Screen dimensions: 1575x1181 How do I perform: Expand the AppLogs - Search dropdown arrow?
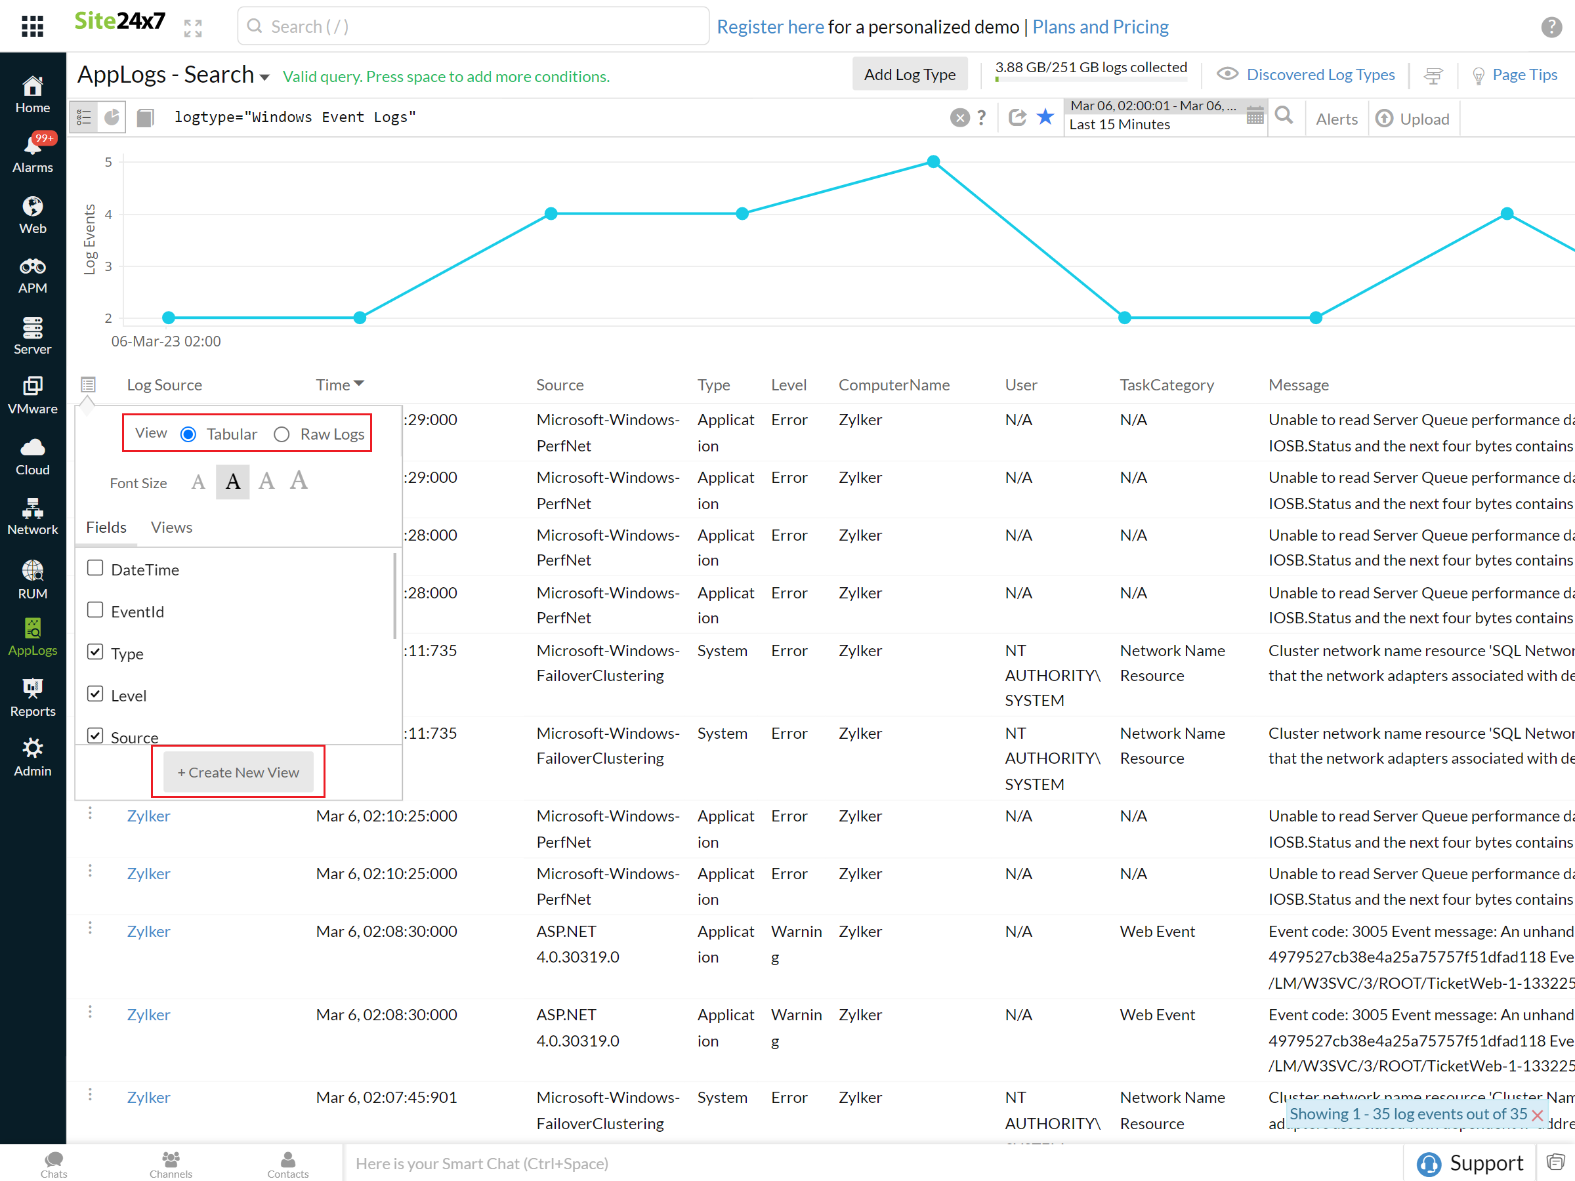pyautogui.click(x=265, y=77)
